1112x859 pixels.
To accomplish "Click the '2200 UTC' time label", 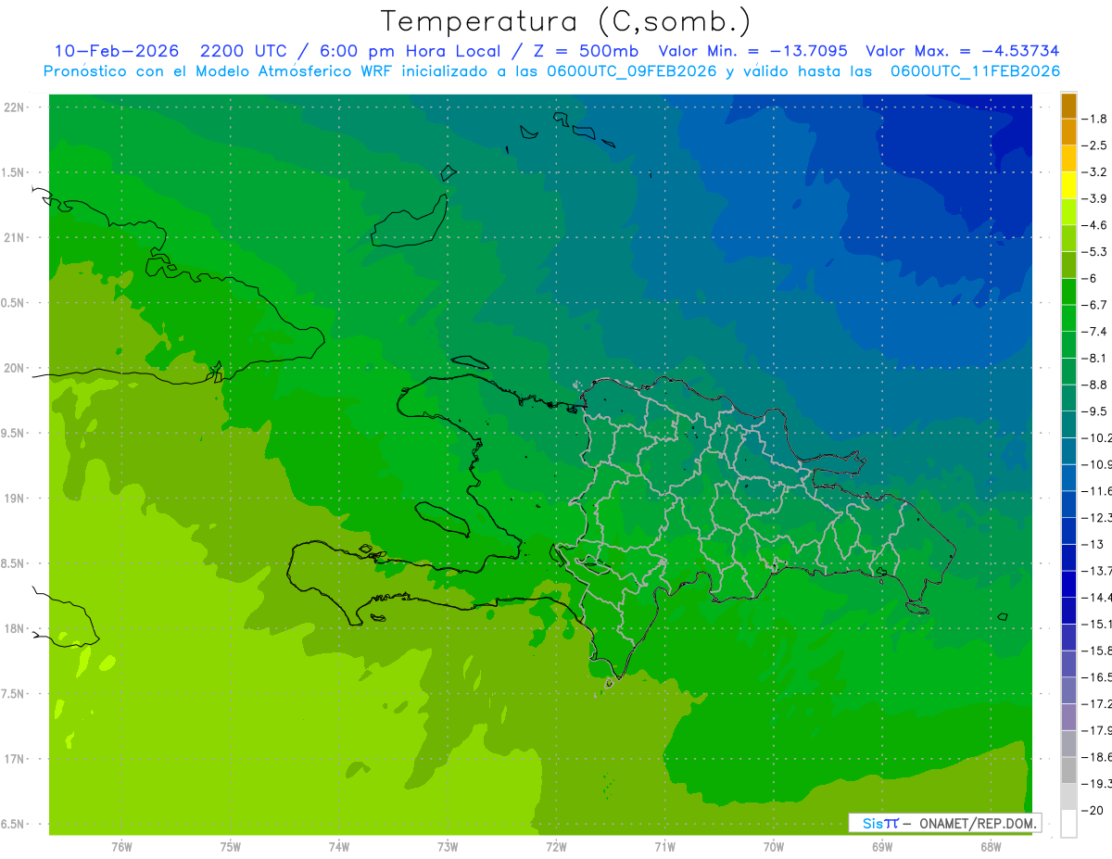I will point(245,51).
